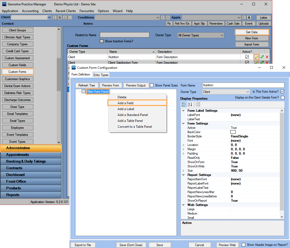Enable Display on the Client Details Form
The width and height of the screenshot is (290, 248).
(283, 97)
